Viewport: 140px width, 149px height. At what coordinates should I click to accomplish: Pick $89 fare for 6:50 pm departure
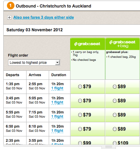point(115,129)
